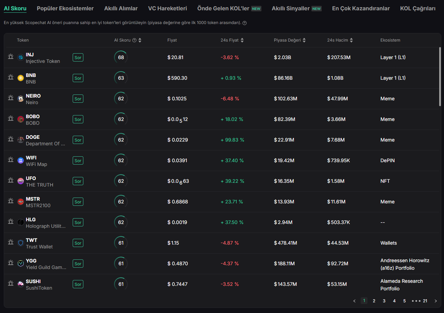The height and width of the screenshot is (313, 444).
Task: Click AI score gauge 63 for BNB
Action: pos(121,78)
